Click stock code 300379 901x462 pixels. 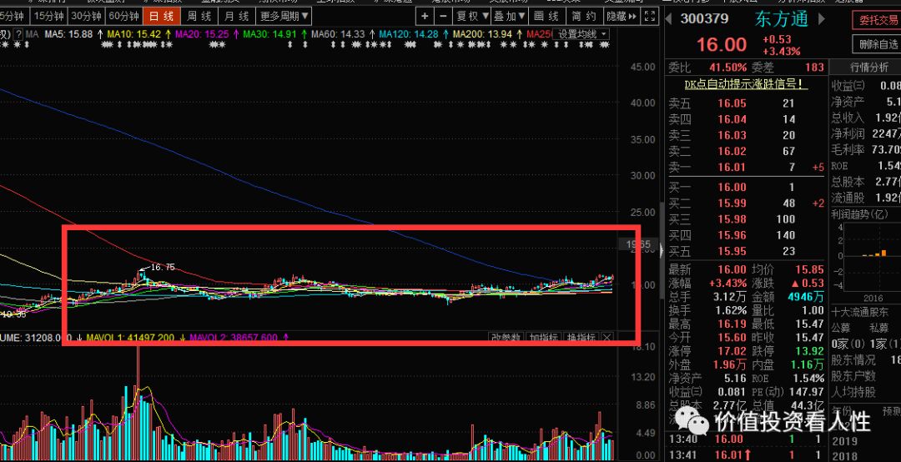click(704, 19)
